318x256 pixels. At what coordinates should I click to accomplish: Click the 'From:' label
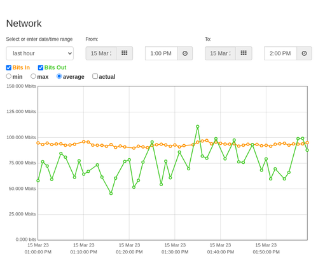[x=92, y=39]
